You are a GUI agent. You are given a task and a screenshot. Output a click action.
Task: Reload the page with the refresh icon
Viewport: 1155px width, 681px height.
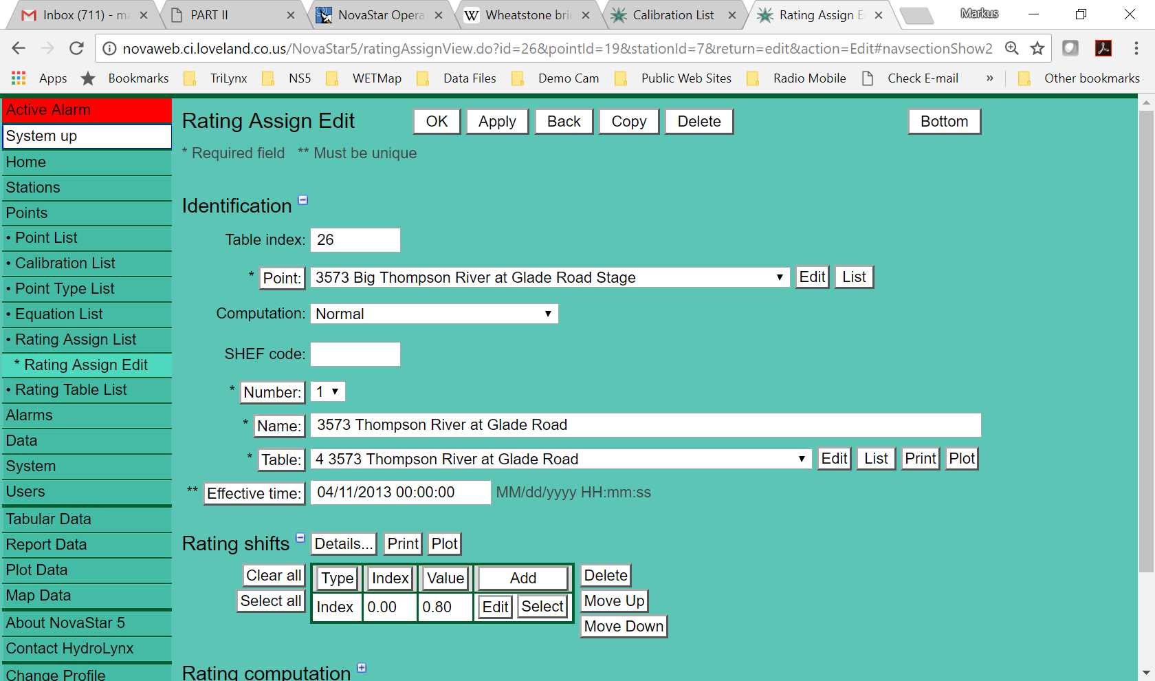76,48
